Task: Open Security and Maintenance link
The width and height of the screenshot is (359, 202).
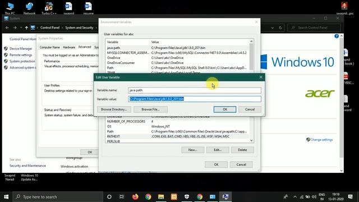Action: click(27, 166)
